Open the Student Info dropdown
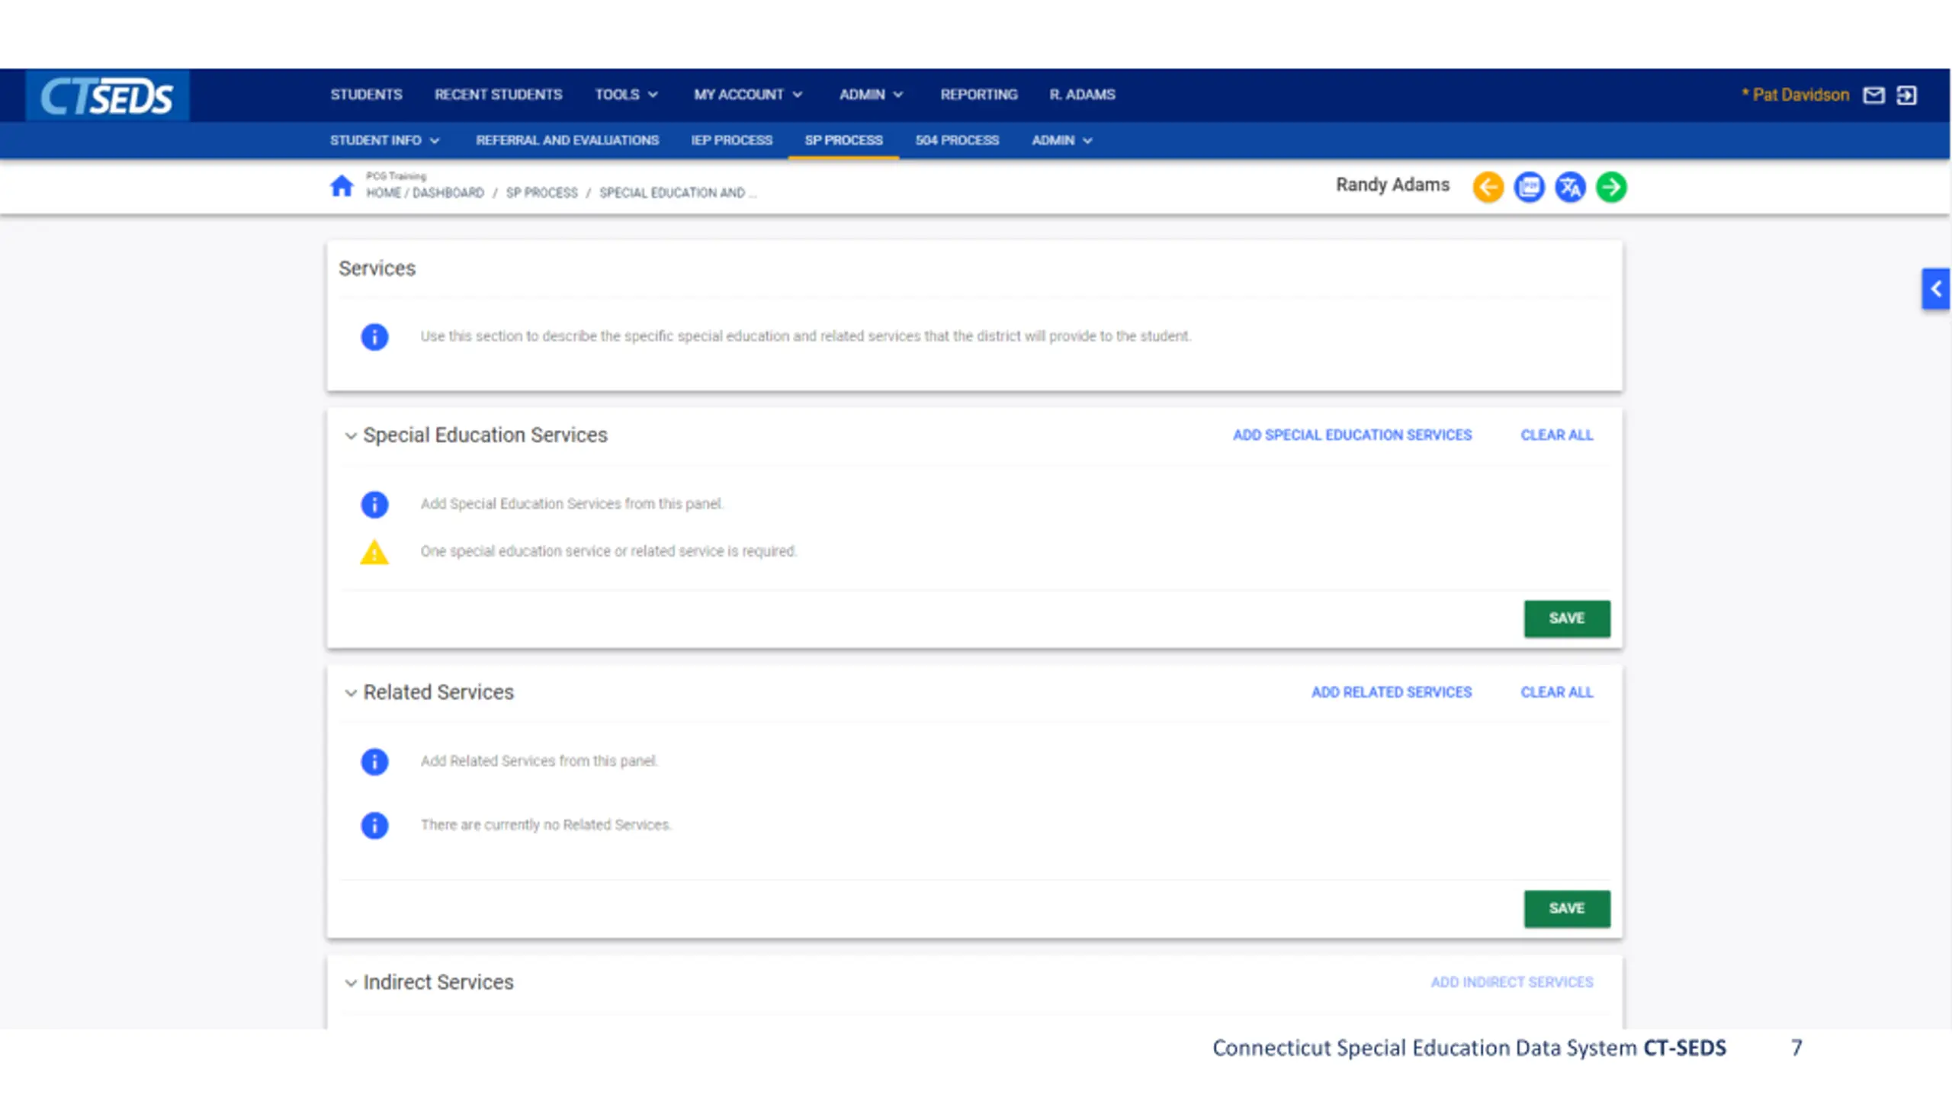 coord(384,140)
